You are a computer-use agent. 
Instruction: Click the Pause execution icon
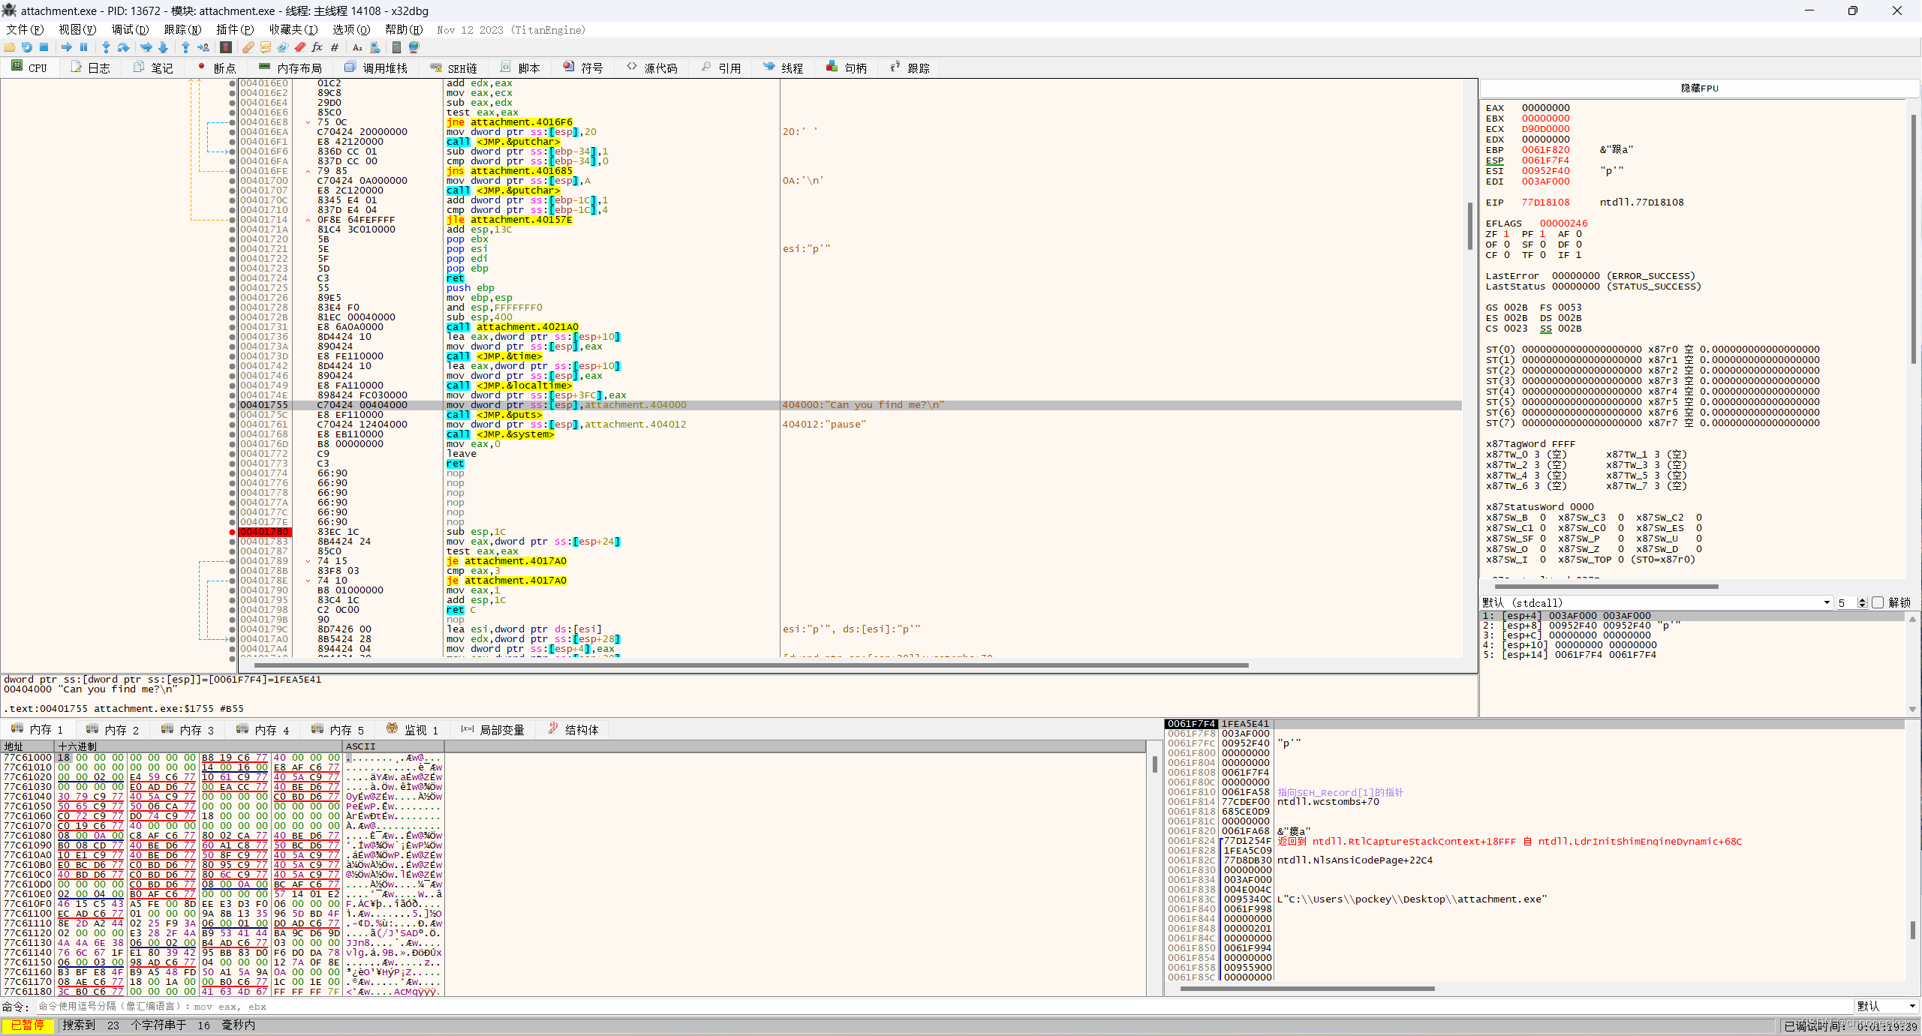(x=83, y=47)
